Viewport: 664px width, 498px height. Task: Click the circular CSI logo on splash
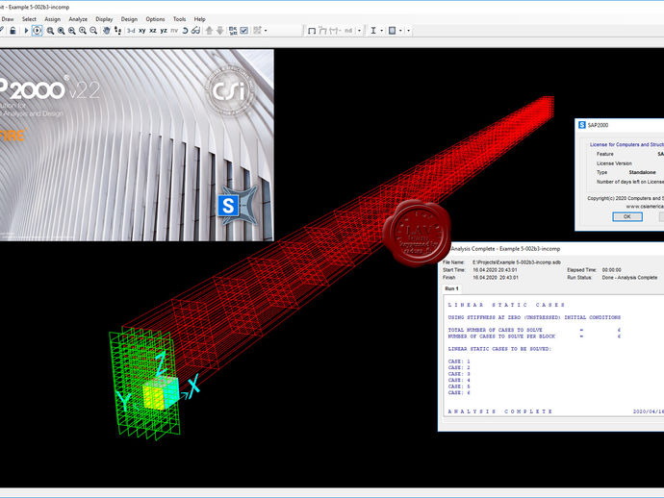click(230, 90)
